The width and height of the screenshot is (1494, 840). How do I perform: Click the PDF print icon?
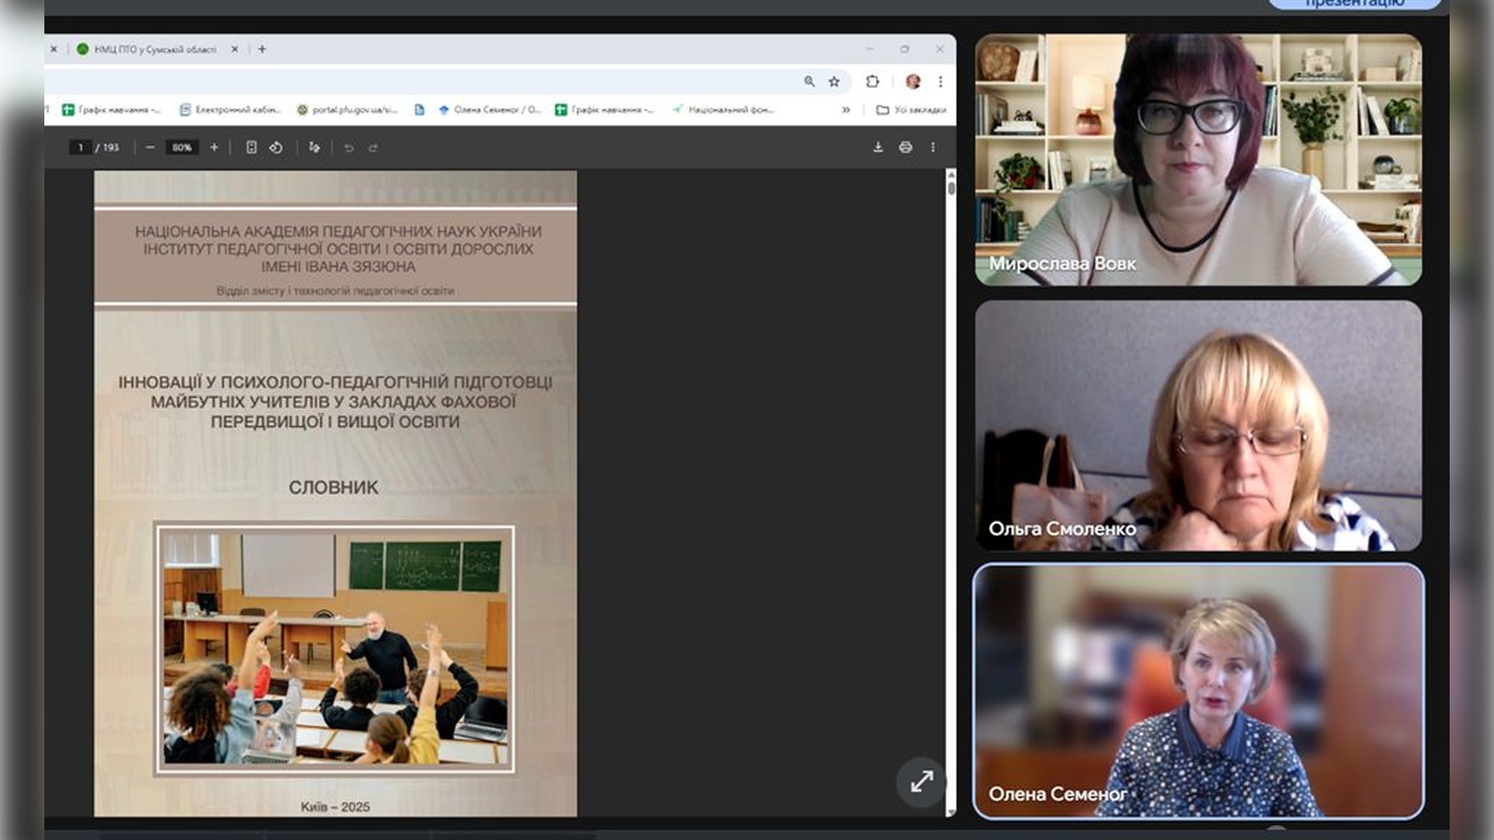point(905,147)
